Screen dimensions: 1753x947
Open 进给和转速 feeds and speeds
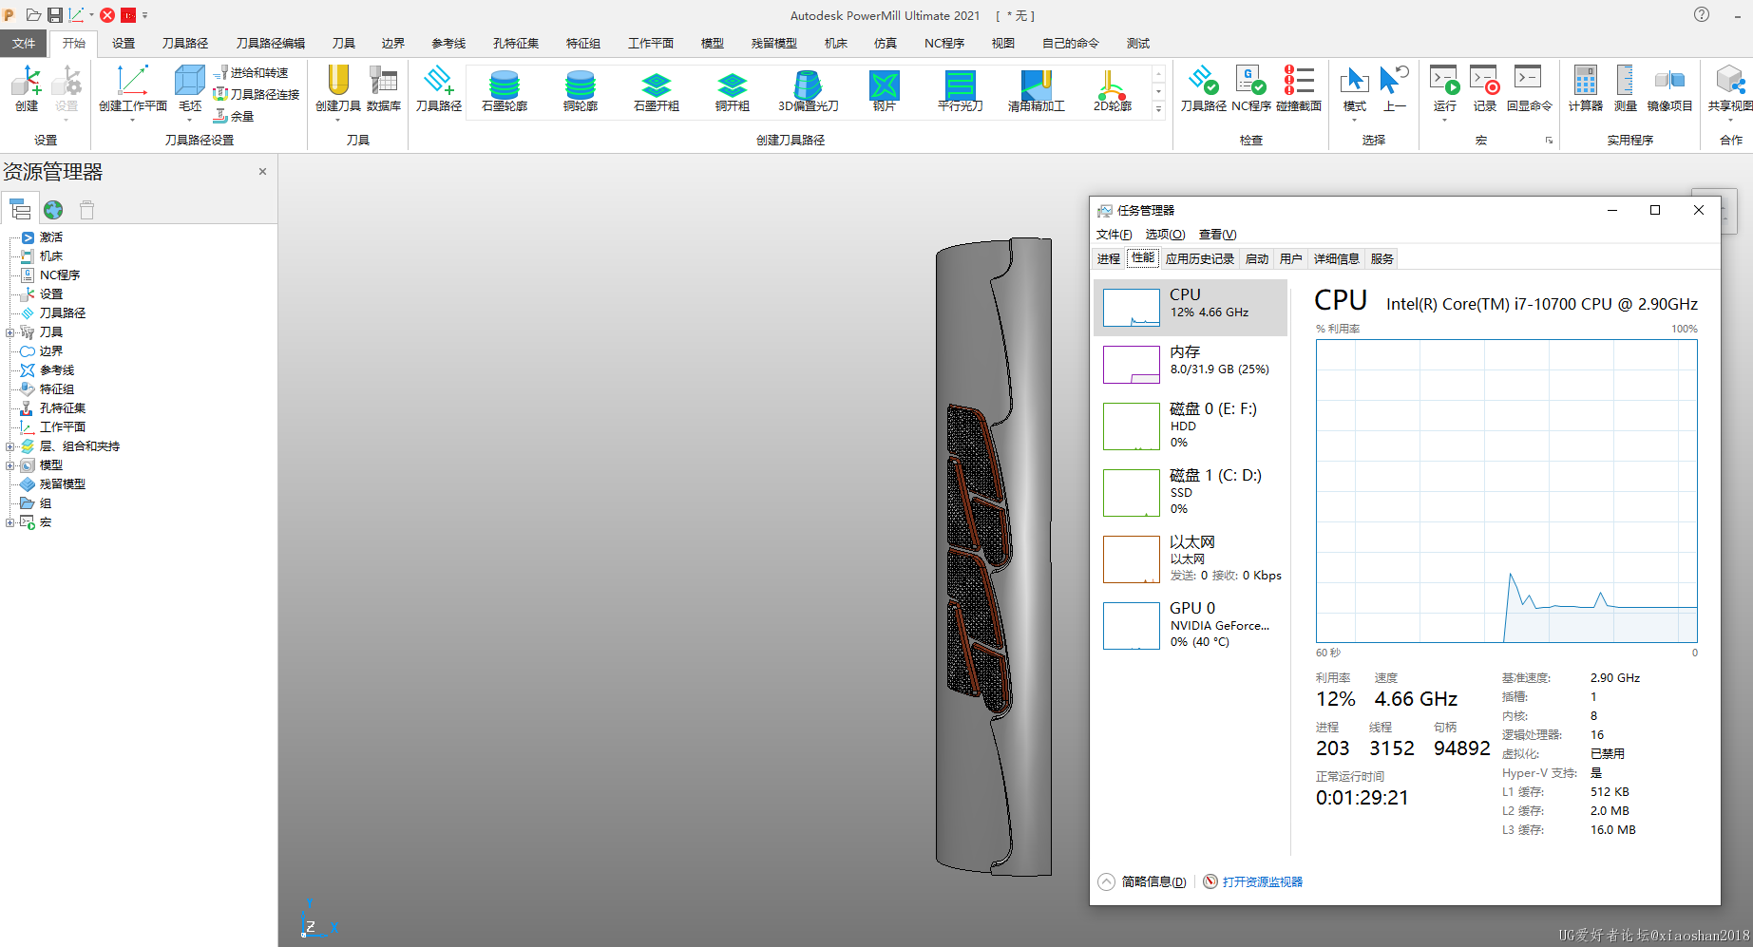coord(252,72)
